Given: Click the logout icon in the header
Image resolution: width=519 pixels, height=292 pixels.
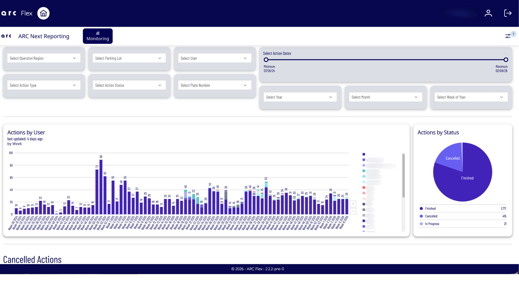Looking at the screenshot, I should 508,13.
